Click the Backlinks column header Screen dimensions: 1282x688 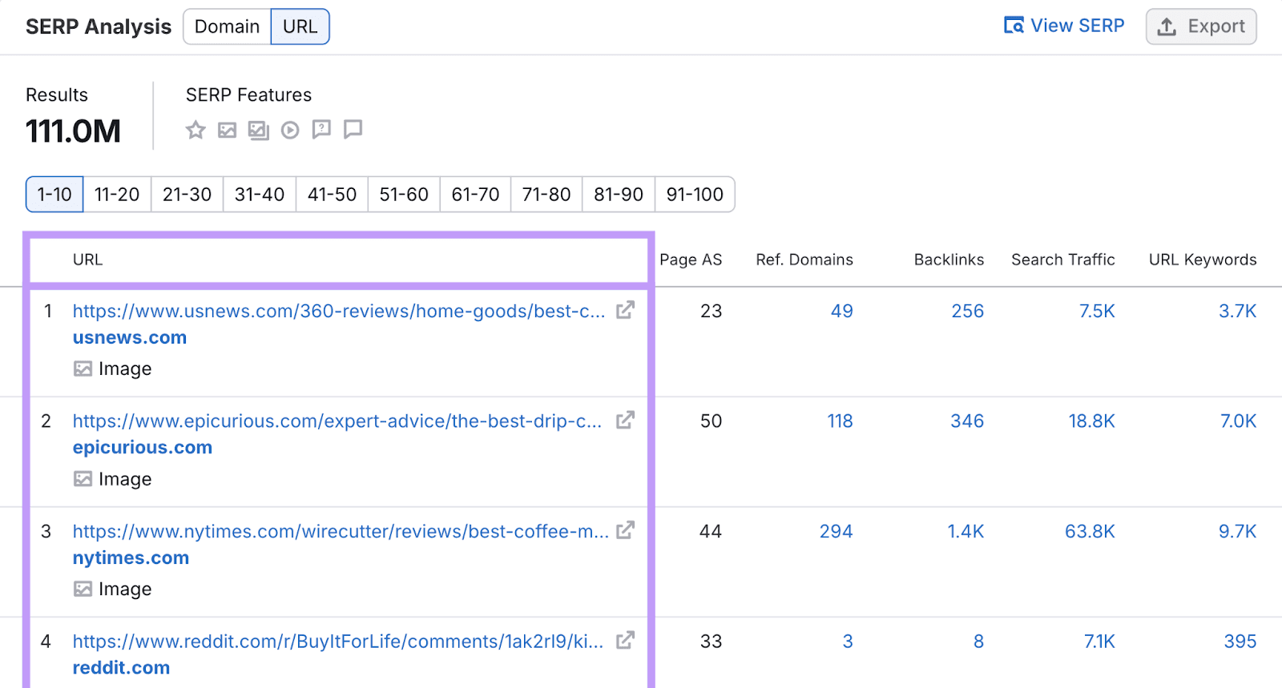pyautogui.click(x=949, y=260)
